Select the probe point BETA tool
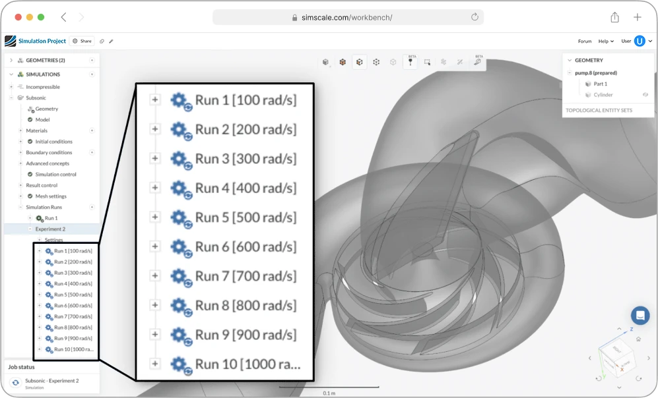The image size is (658, 398). click(x=410, y=62)
